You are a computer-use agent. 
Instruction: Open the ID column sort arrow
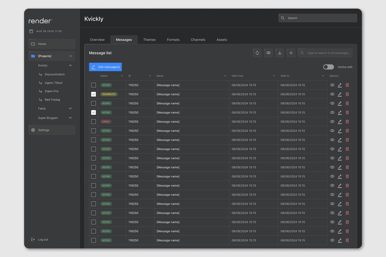coord(150,76)
